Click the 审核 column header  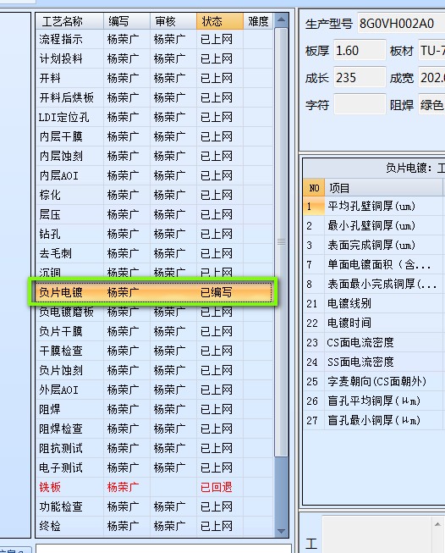coord(173,21)
